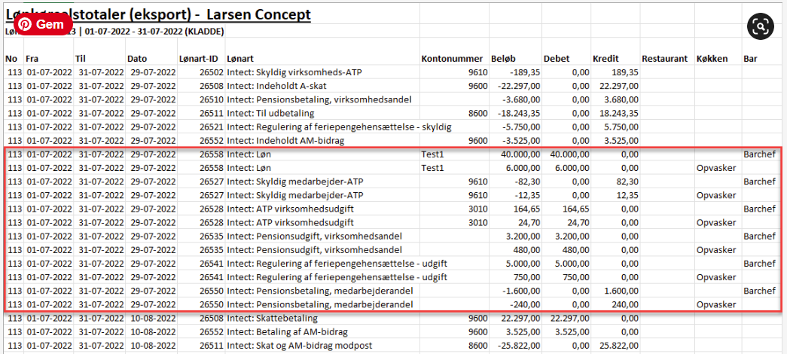Viewport: 787px width, 354px height.
Task: Select the Beløb column header
Action: [505, 59]
